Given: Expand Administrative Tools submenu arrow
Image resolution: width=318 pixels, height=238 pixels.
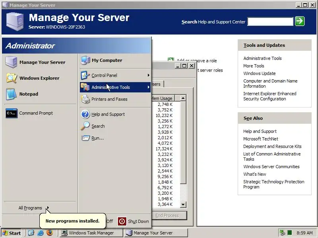Looking at the screenshot, I should [148, 87].
